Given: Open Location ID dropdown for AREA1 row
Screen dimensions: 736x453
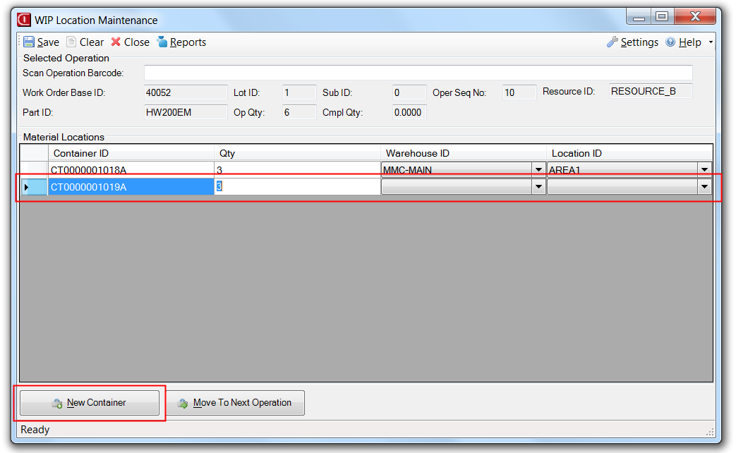Looking at the screenshot, I should pos(704,170).
